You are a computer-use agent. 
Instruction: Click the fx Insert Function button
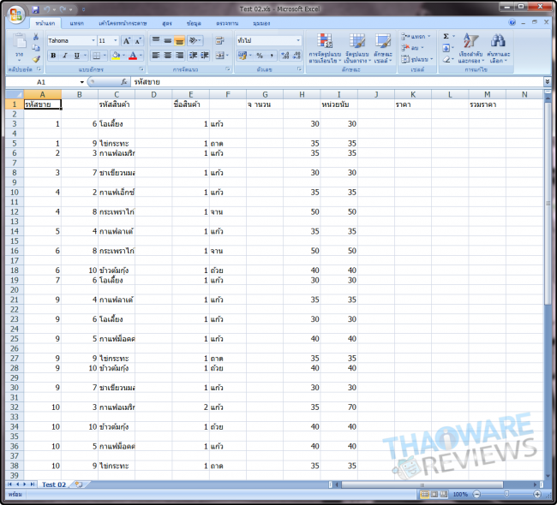[124, 82]
